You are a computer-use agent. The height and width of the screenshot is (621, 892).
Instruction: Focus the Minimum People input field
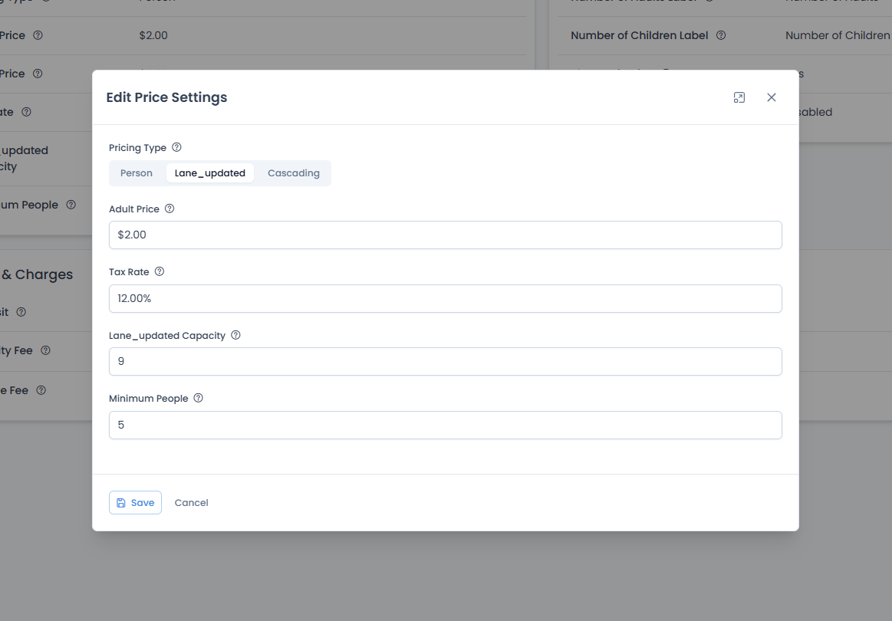click(446, 426)
